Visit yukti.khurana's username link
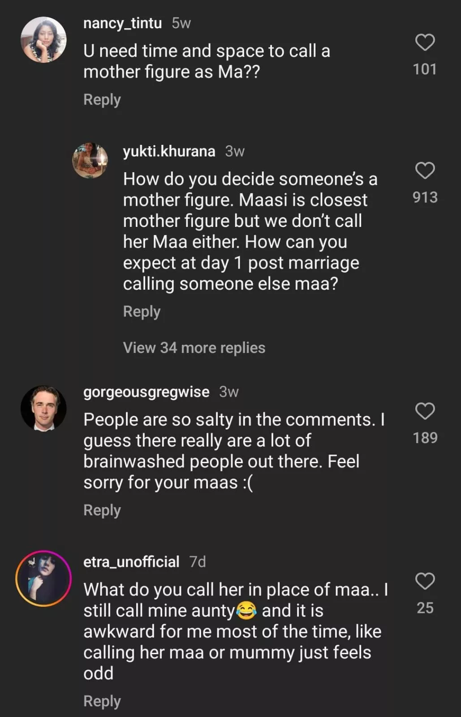The height and width of the screenshot is (717, 461). (169, 152)
